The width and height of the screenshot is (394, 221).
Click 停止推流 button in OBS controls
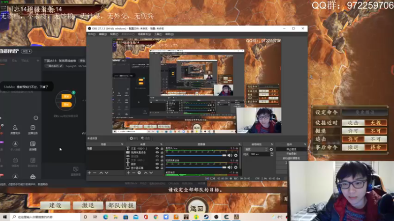click(291, 149)
